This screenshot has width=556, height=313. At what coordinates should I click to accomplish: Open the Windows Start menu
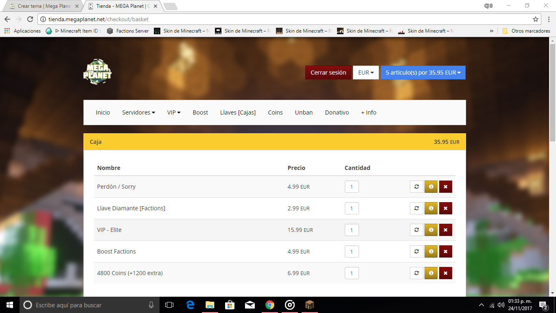pos(9,305)
